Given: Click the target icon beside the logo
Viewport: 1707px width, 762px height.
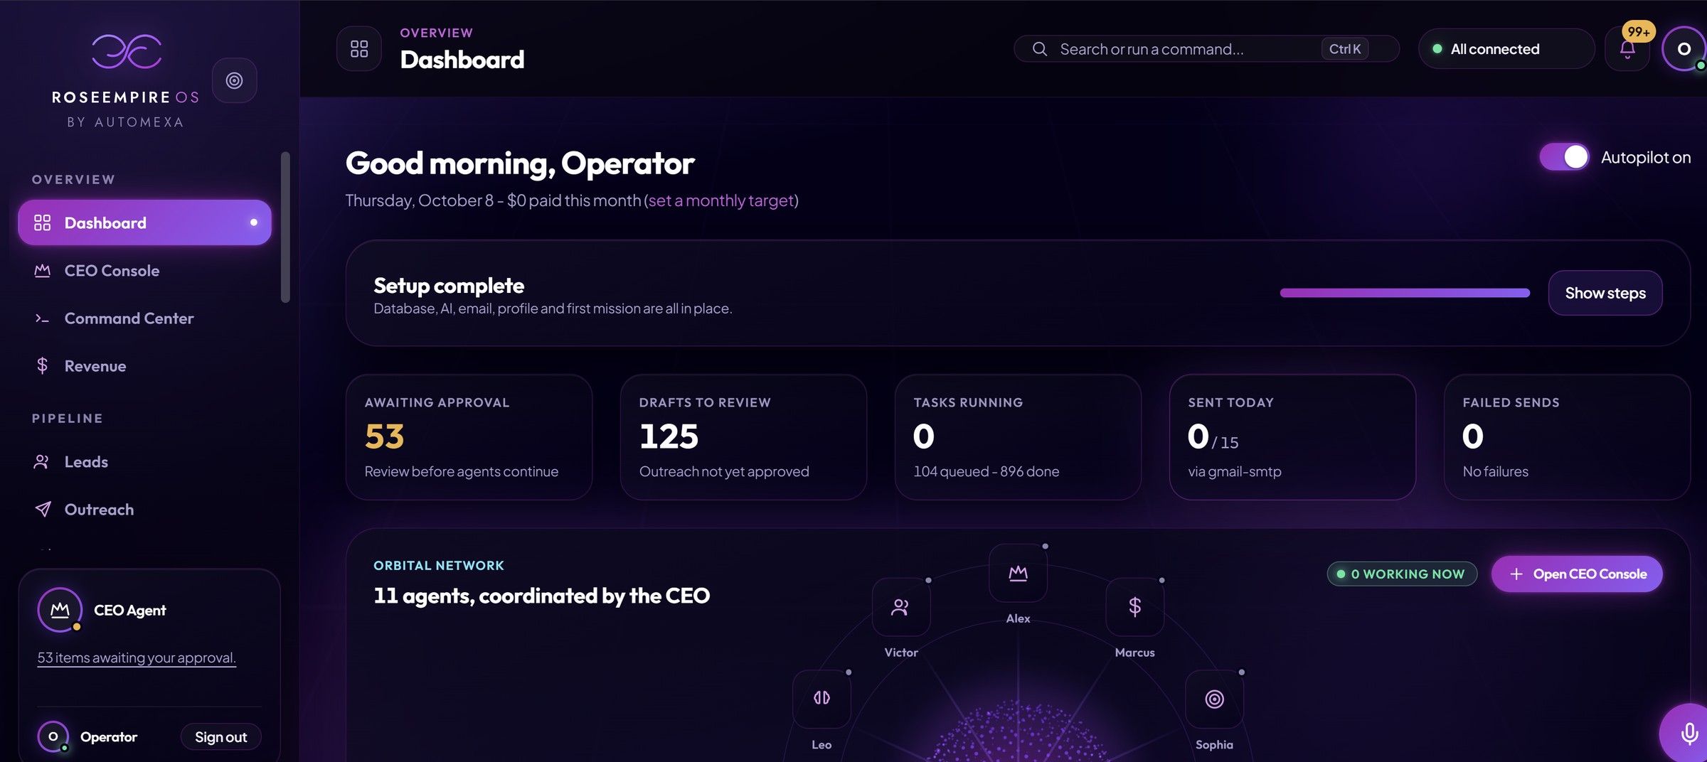Looking at the screenshot, I should coord(234,80).
